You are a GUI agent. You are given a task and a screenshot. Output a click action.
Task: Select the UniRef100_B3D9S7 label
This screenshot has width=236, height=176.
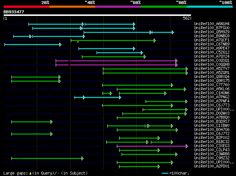point(212,122)
